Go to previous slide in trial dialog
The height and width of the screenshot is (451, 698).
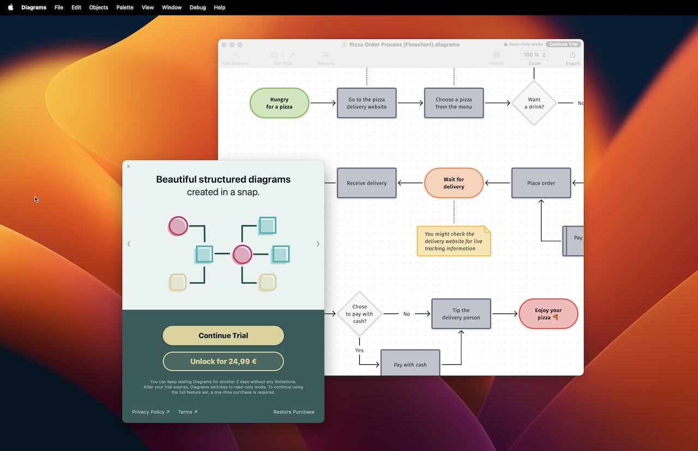[129, 244]
